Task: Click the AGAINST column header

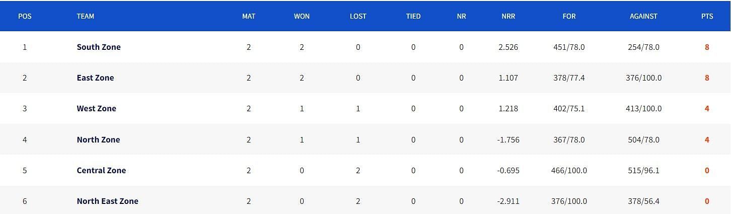Action: pos(643,16)
